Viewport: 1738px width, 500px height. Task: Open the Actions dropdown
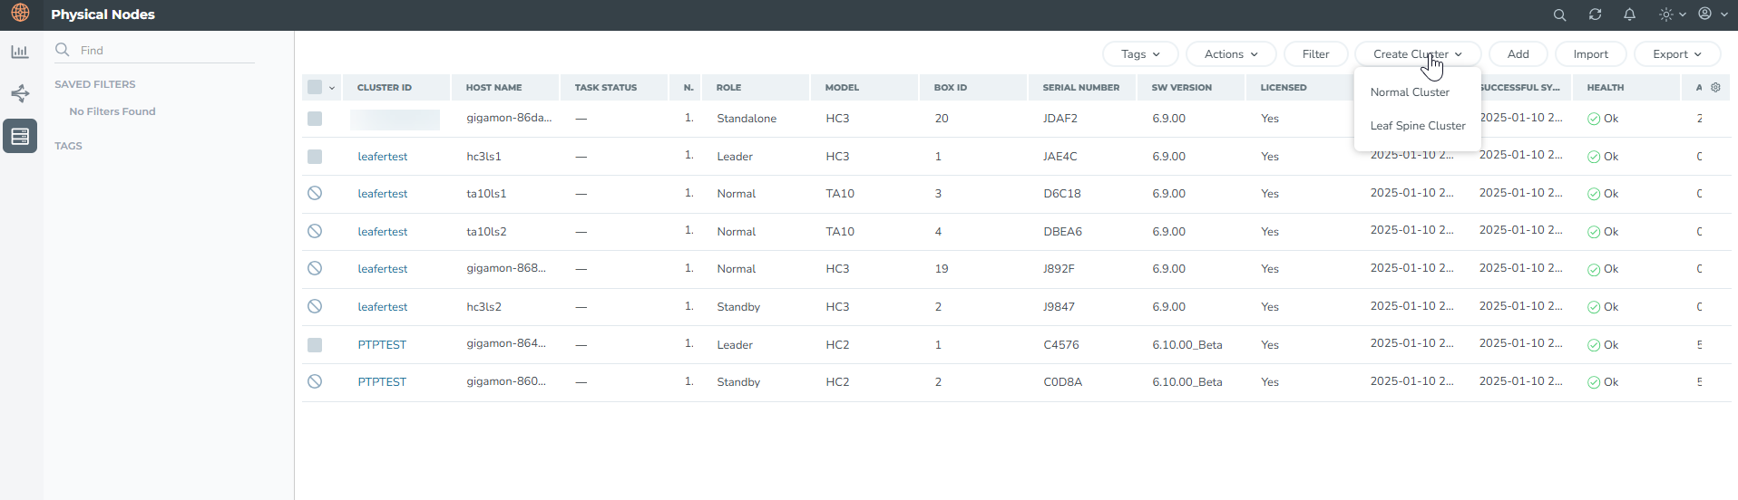point(1231,54)
